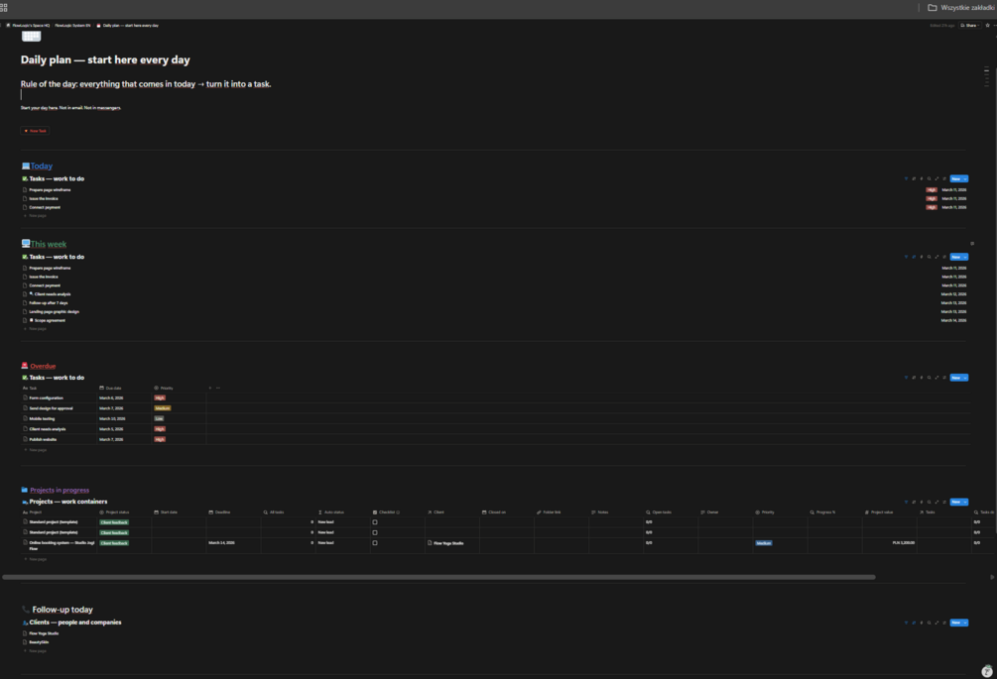Image resolution: width=997 pixels, height=679 pixels.
Task: Open the Today heading link
Action: coord(42,167)
